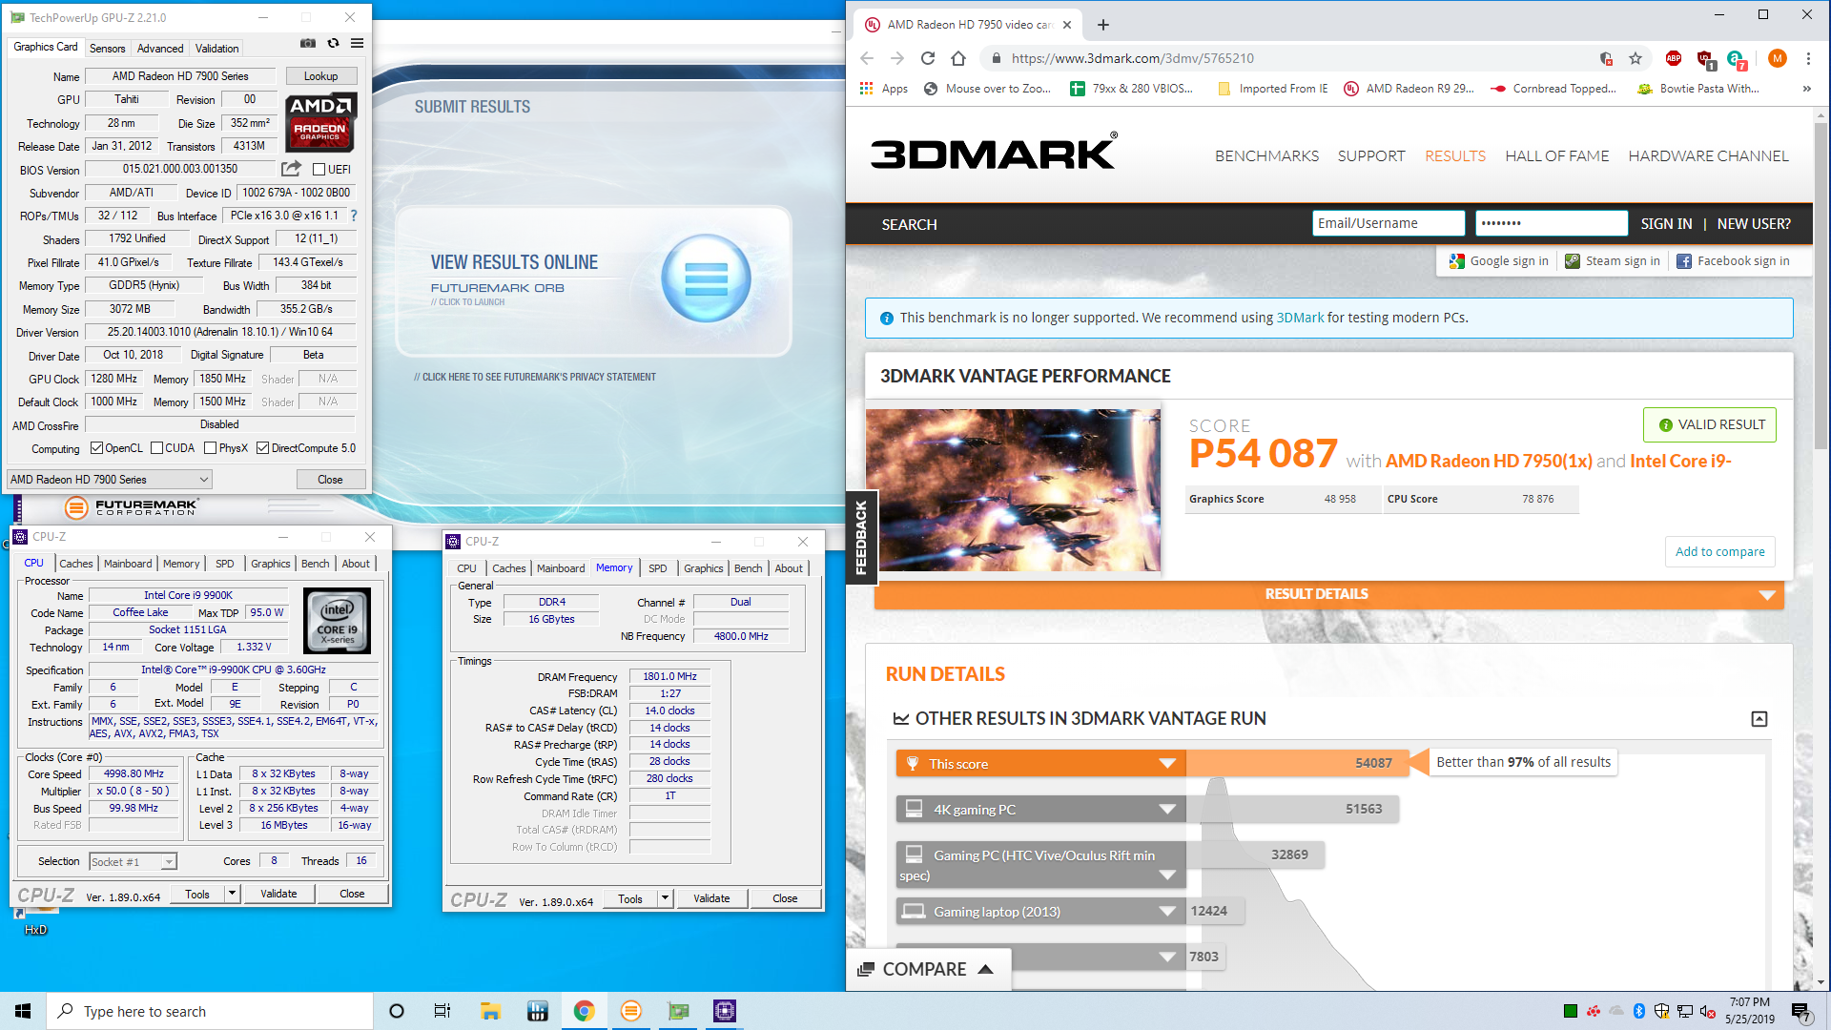
Task: Expand RESULT DETAILS orange bar
Action: [1328, 594]
